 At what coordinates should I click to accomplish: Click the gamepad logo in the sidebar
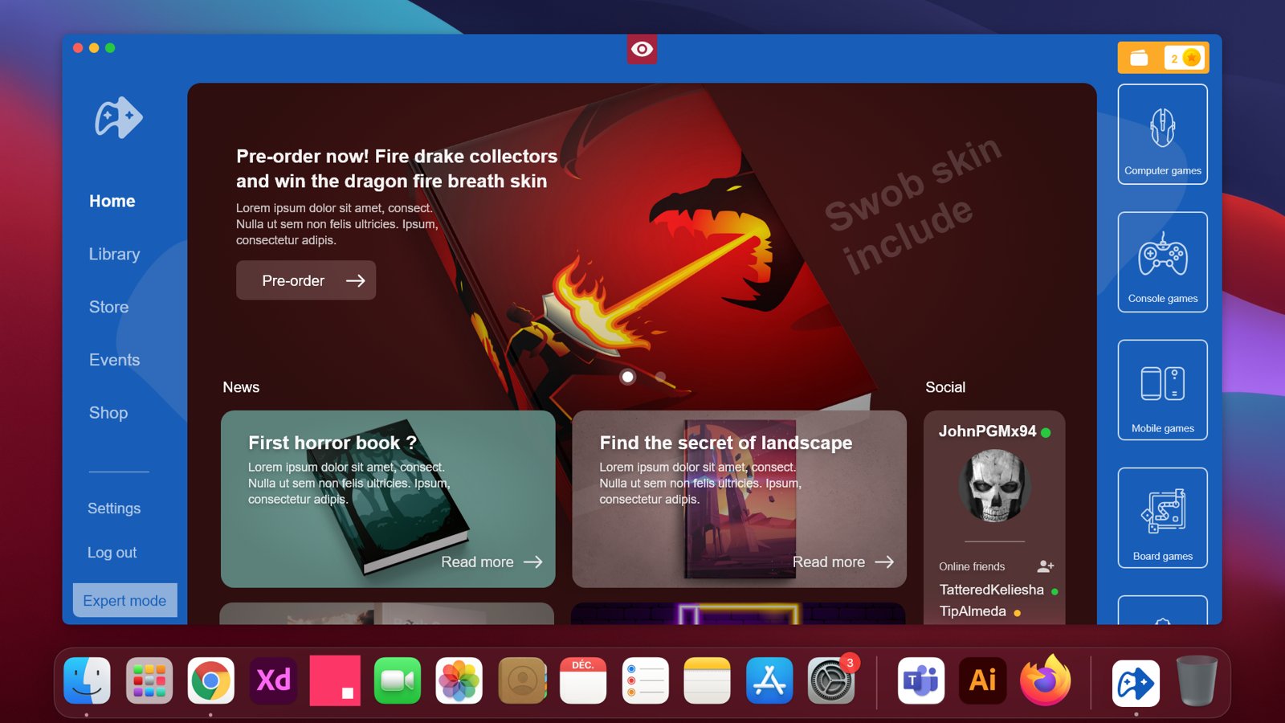(119, 118)
